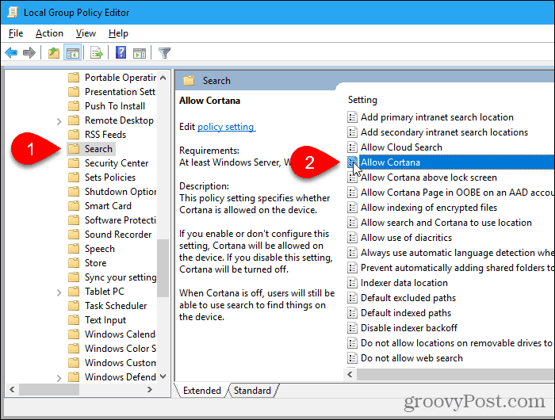Select Allow Cortana policy row
The height and width of the screenshot is (420, 555).
[450, 162]
